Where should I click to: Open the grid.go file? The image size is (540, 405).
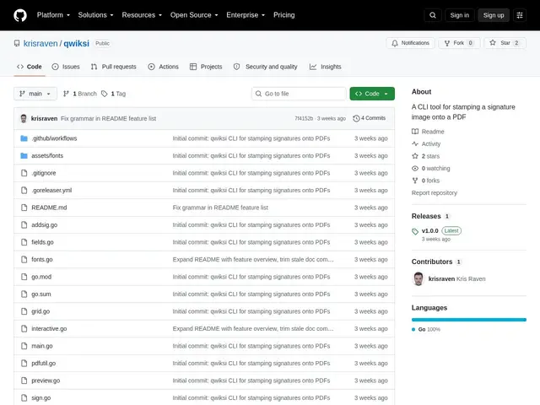40,311
